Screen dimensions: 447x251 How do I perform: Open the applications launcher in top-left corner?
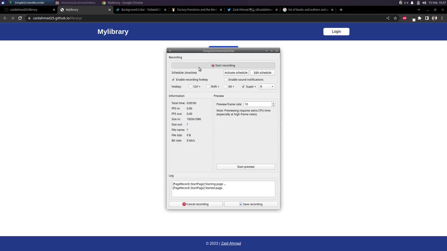click(x=3, y=3)
